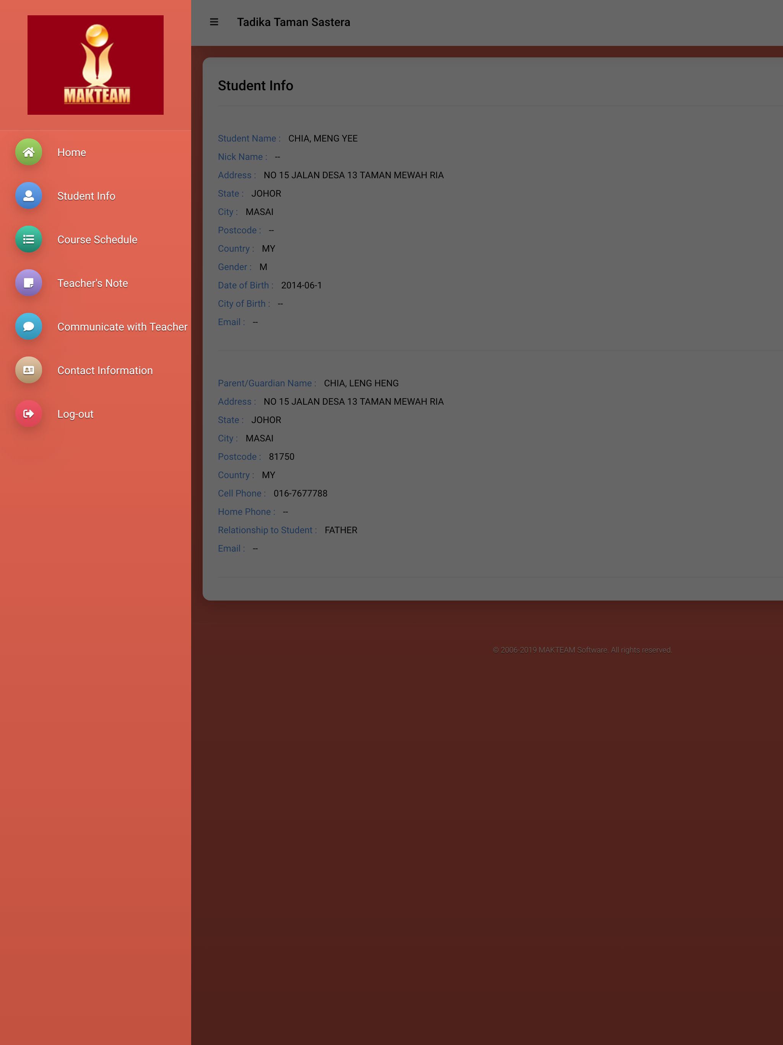
Task: Click the chat bubble Communicate icon
Action: coord(28,326)
